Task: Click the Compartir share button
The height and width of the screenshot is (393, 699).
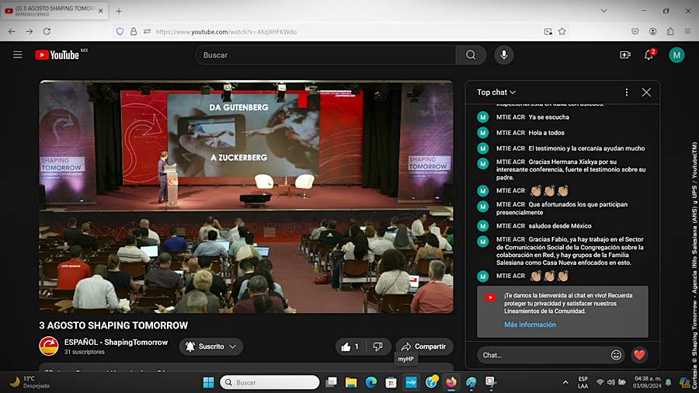Action: (x=424, y=346)
